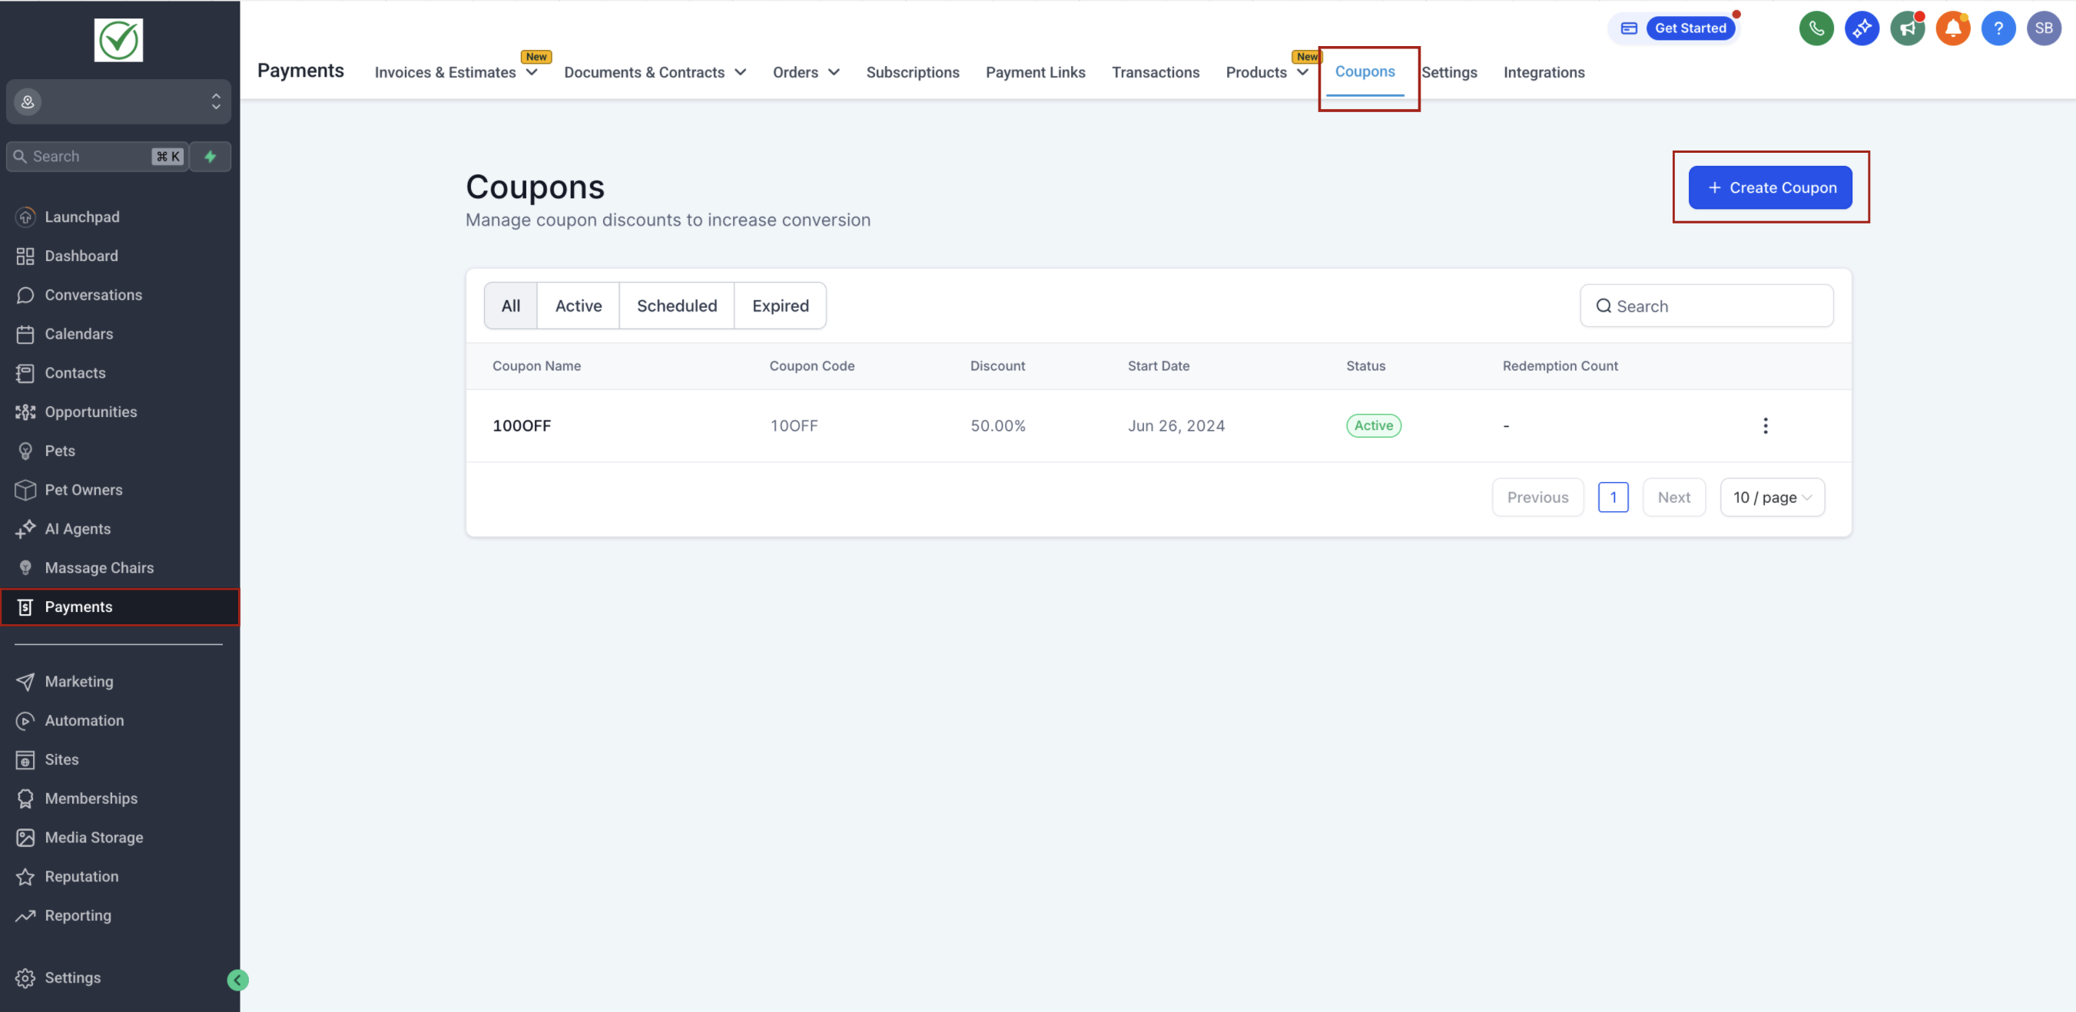Viewport: 2076px width, 1012px height.
Task: Open the SB user avatar
Action: [x=2043, y=28]
